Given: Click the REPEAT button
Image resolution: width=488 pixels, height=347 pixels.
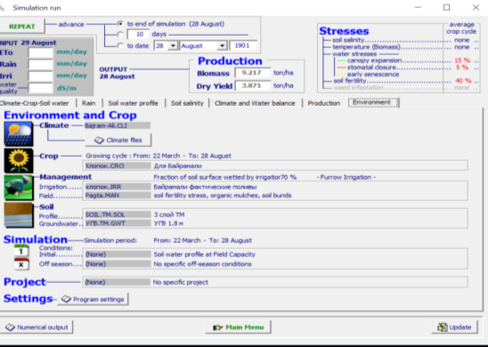Looking at the screenshot, I should [x=21, y=27].
